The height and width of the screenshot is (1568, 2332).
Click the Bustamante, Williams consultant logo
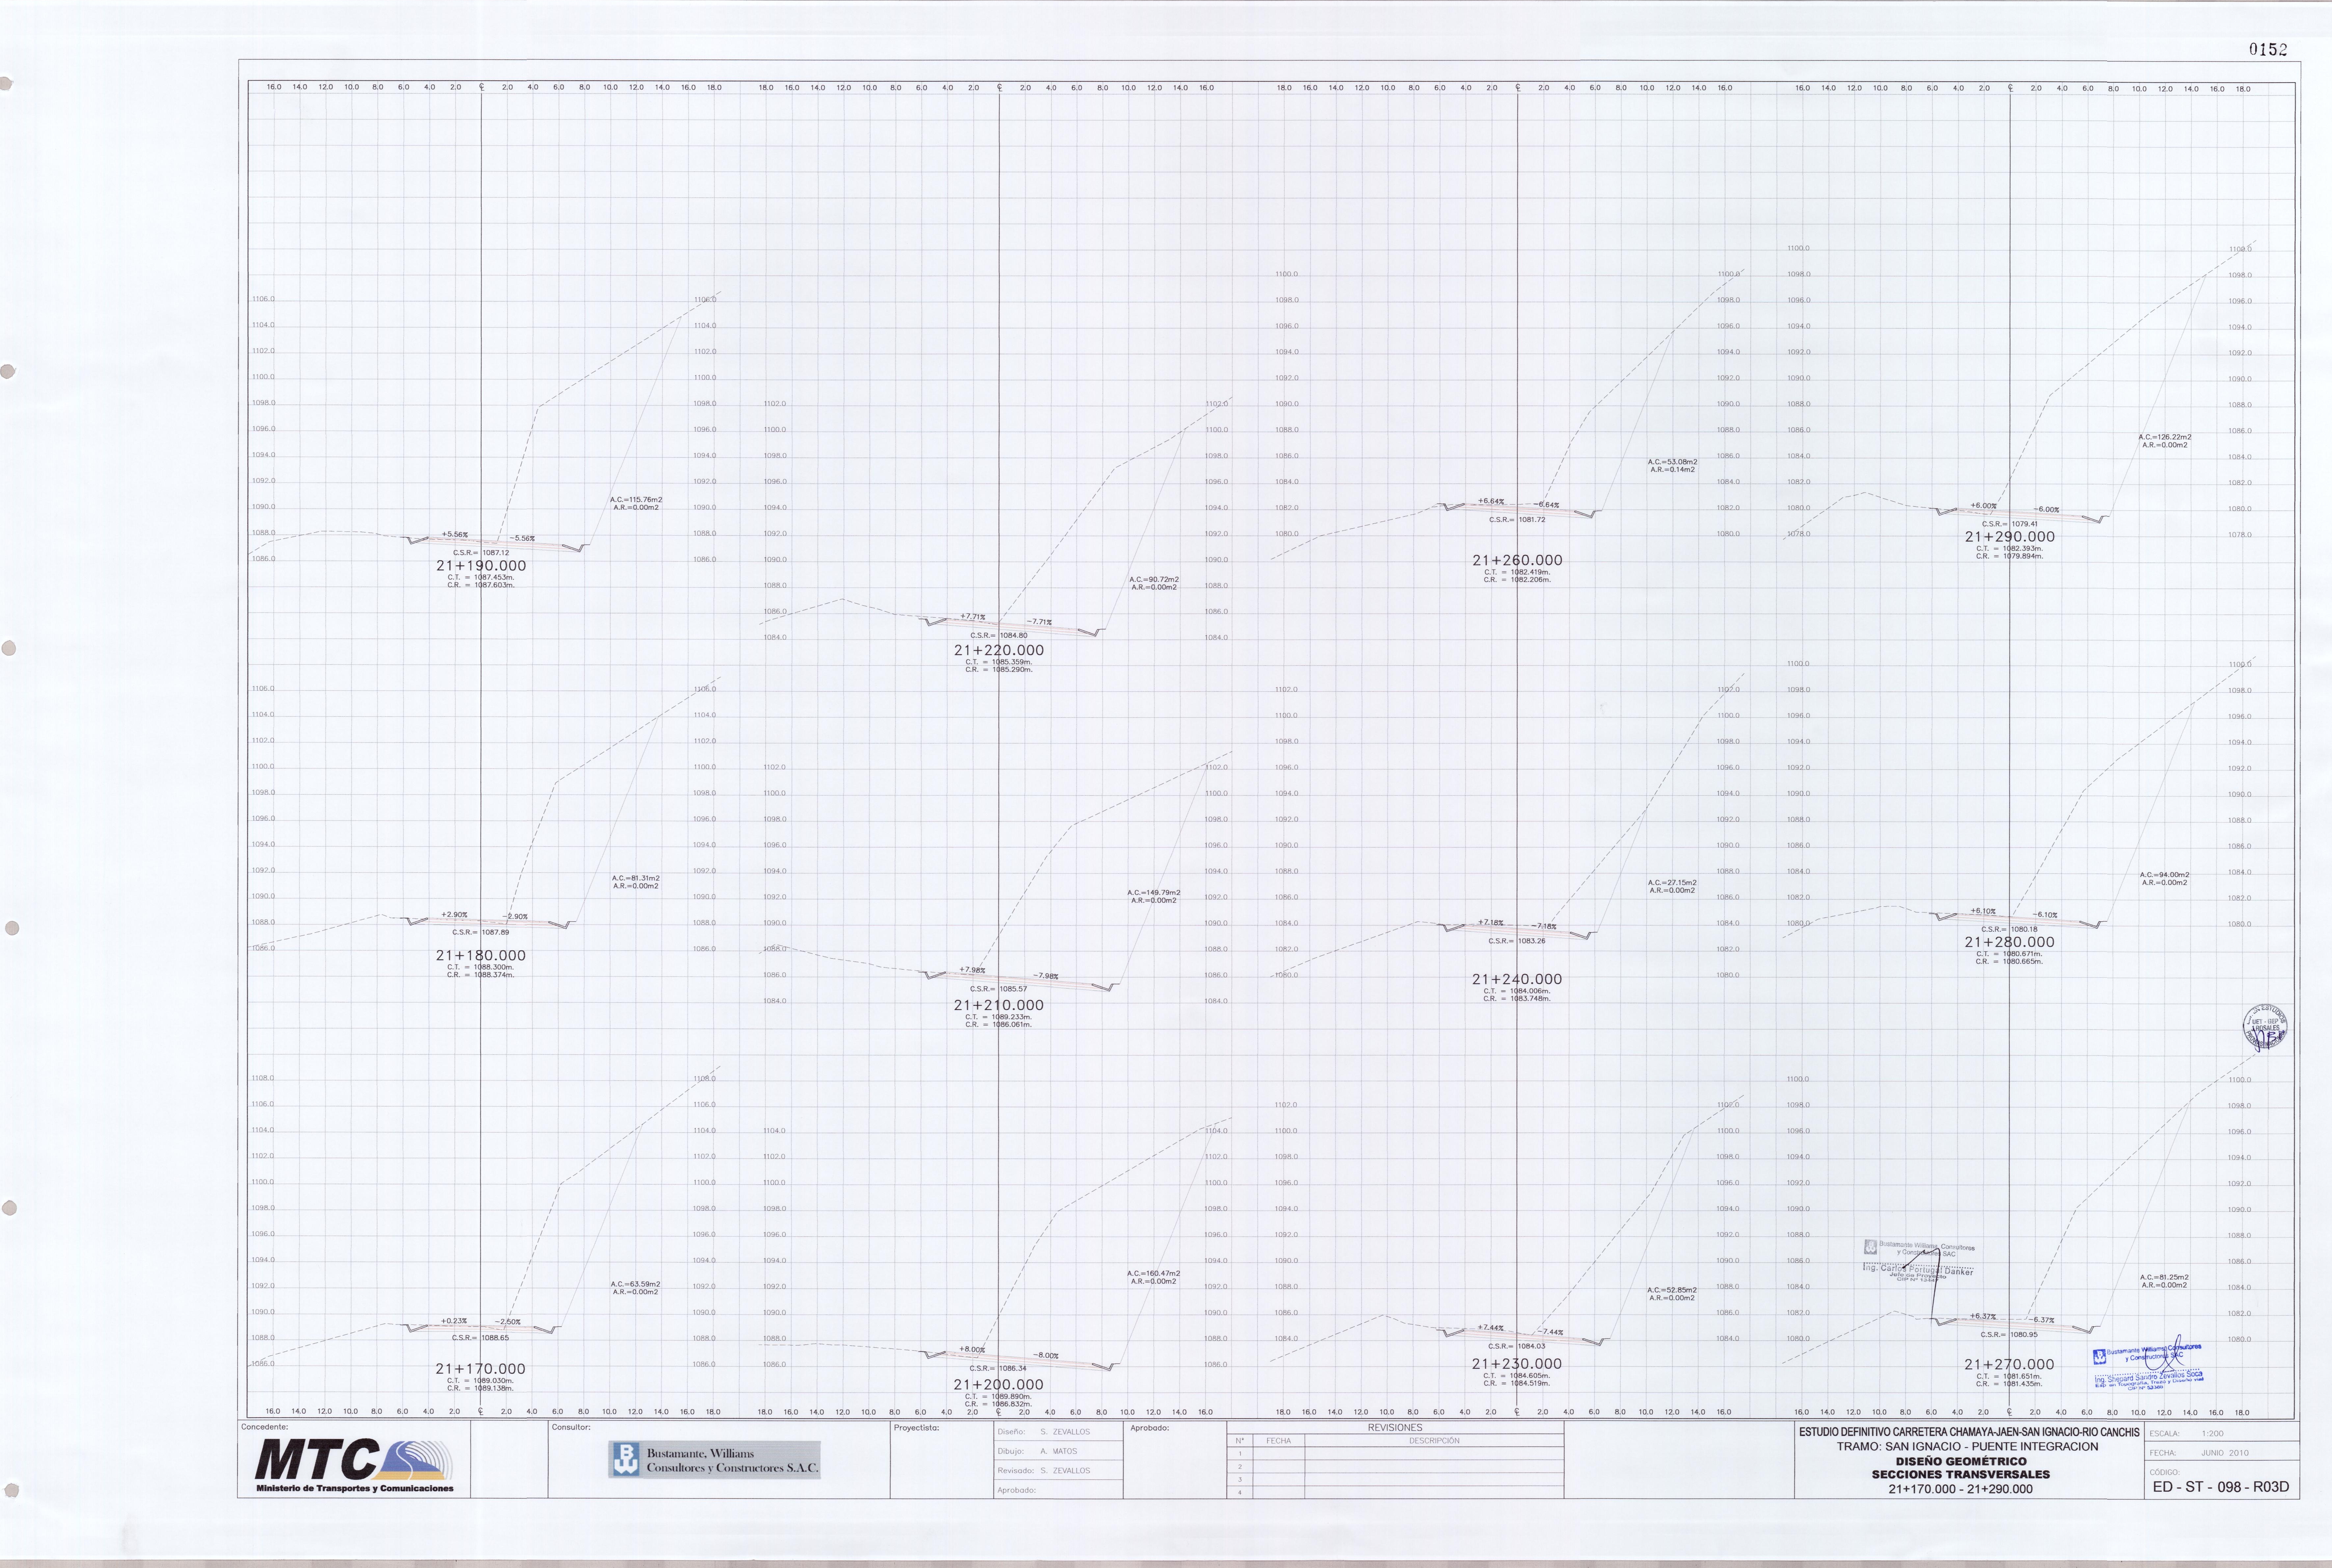pos(714,1460)
